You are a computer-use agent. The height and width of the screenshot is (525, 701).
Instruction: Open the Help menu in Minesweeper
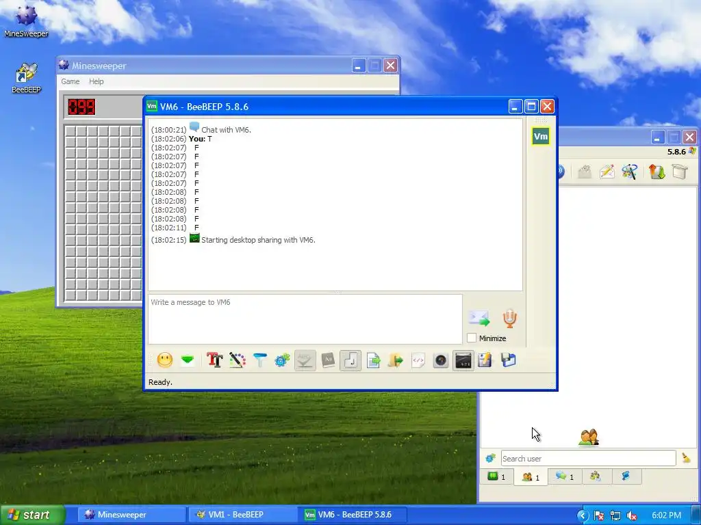[x=96, y=81]
